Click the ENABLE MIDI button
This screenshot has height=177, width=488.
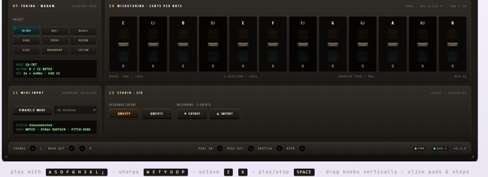tap(32, 110)
